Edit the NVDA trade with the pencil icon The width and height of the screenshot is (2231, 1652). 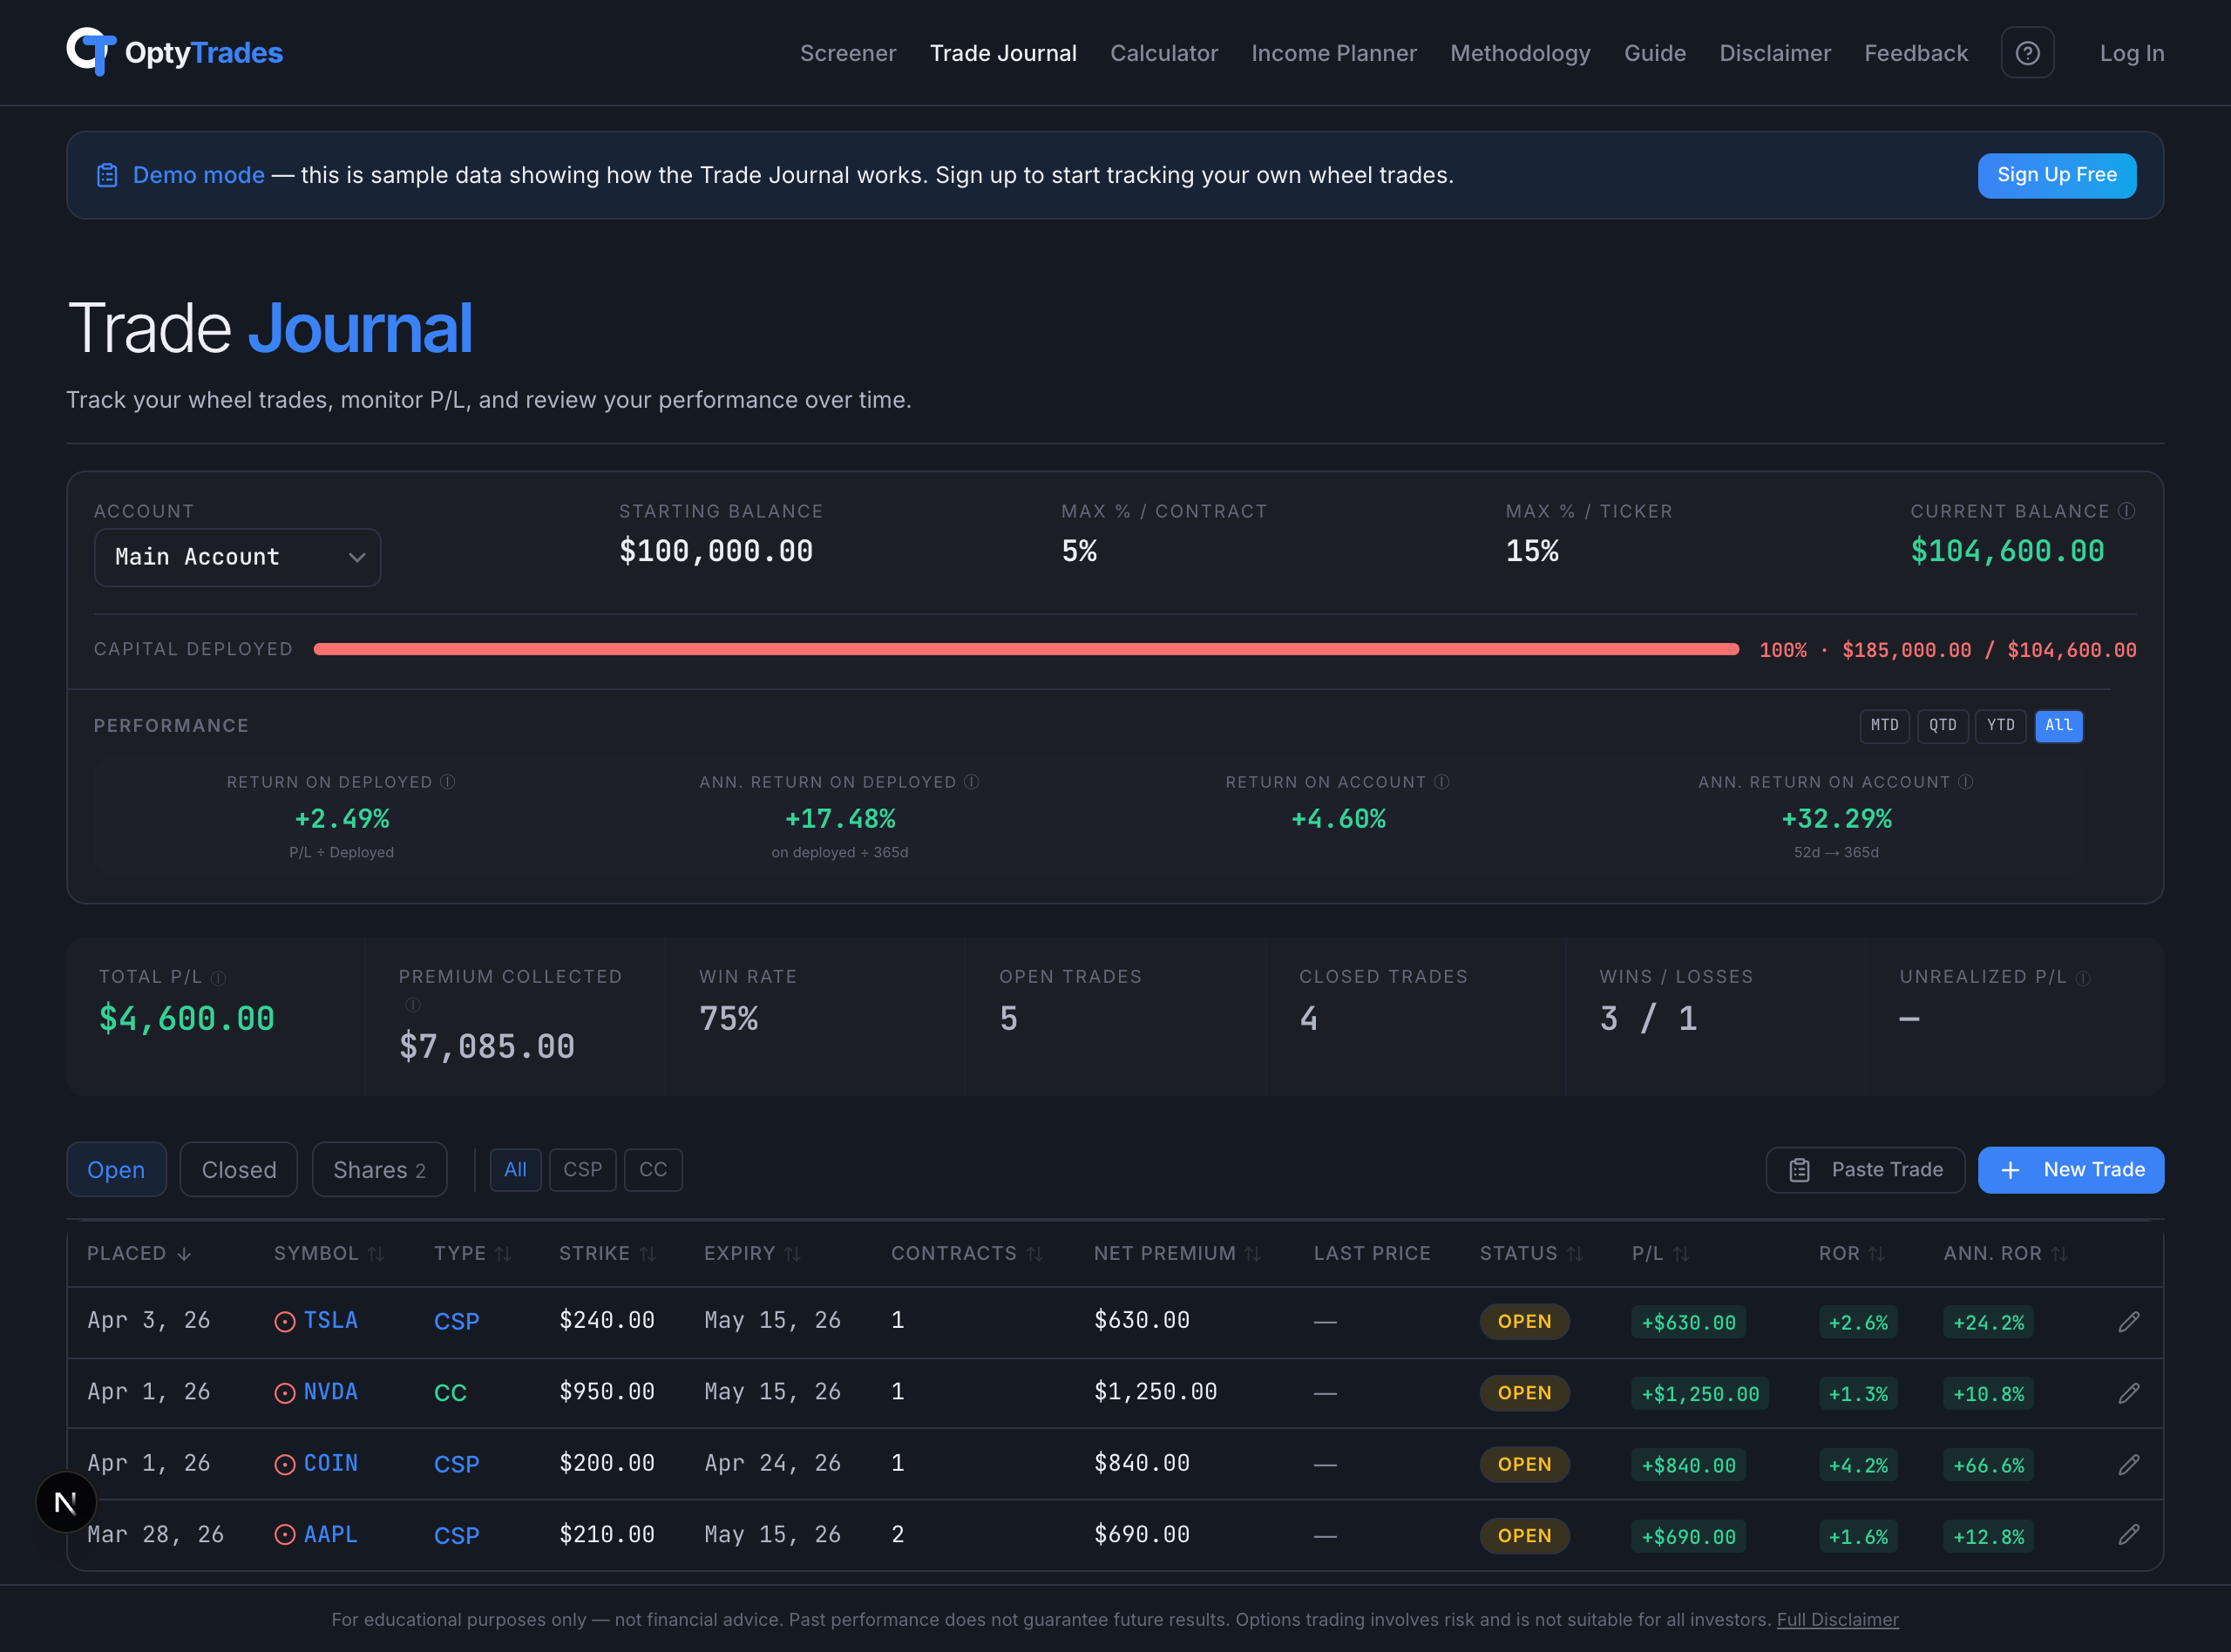tap(2128, 1392)
